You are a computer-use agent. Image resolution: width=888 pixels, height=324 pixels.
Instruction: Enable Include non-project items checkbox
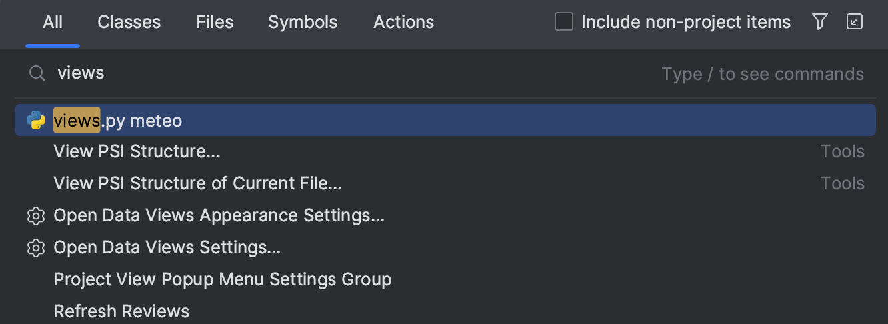click(x=564, y=22)
